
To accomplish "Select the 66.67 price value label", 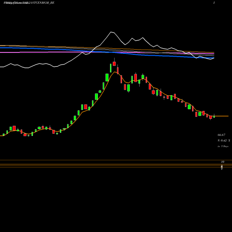I will coord(221,135).
